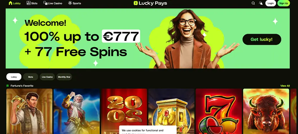
Task: Click the Lucky Pays clover logo
Action: [136, 3]
